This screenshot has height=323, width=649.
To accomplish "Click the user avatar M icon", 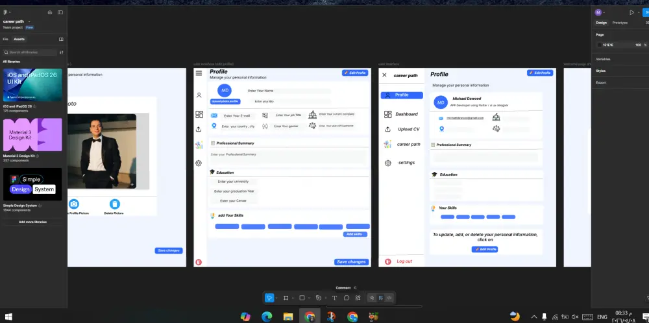I will (598, 12).
